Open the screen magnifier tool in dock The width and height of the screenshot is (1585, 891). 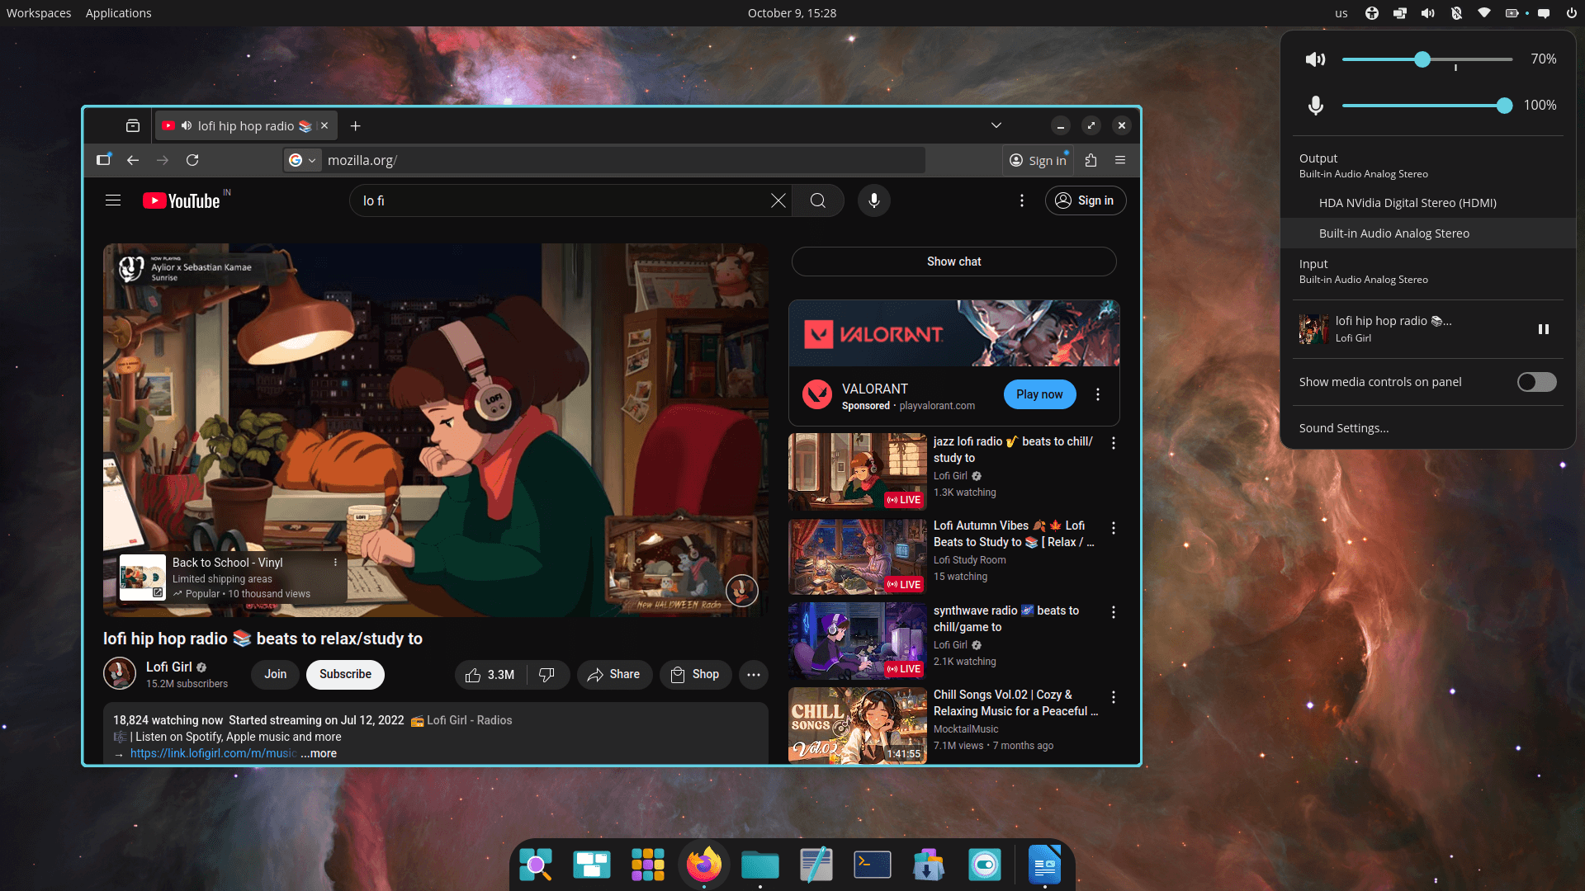click(x=536, y=865)
